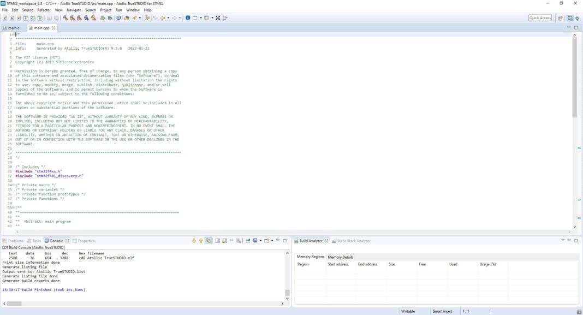Show previous console error with up arrow
583x315 pixels.
[201, 241]
